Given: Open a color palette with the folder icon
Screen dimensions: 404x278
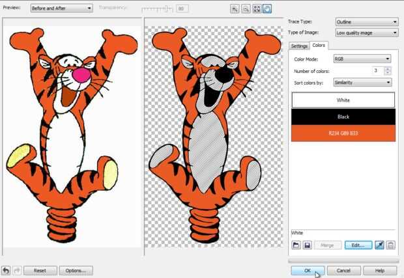Looking at the screenshot, I should [x=296, y=245].
